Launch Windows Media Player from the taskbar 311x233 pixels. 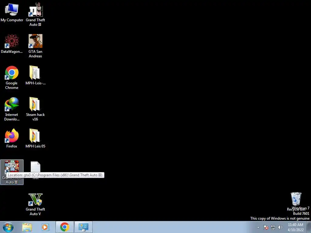(45, 227)
